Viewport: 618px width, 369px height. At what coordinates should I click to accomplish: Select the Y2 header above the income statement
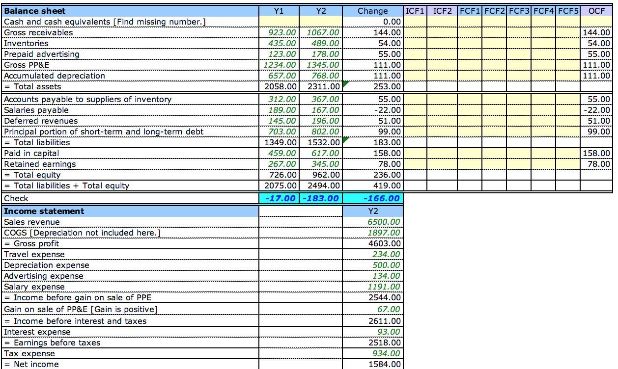click(x=372, y=211)
